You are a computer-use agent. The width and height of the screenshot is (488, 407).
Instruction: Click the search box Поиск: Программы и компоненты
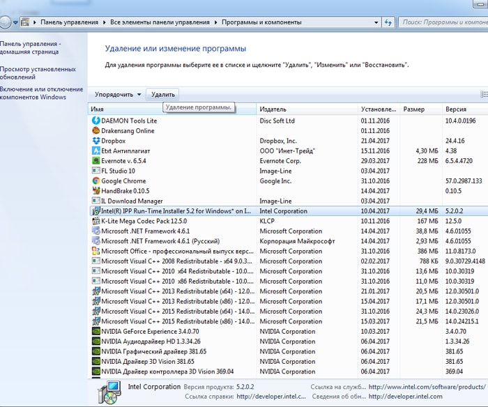(x=443, y=22)
